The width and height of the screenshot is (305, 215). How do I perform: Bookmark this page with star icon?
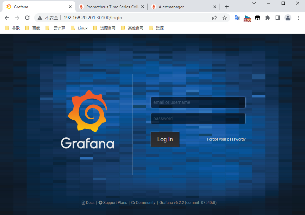coord(225,18)
